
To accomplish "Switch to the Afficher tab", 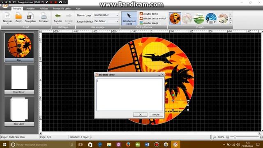I will 44,8.
